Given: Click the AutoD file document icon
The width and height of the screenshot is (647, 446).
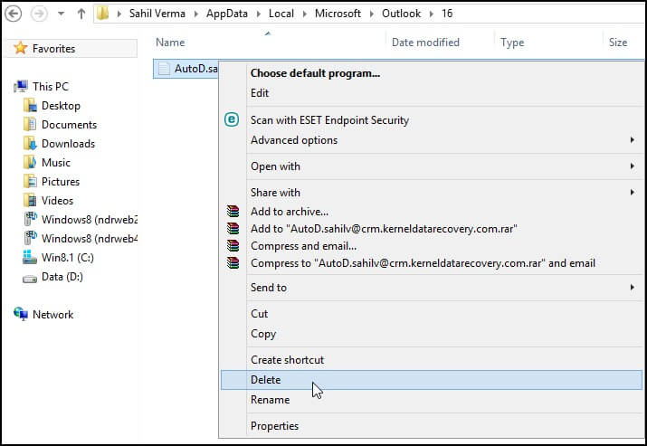Looking at the screenshot, I should [164, 69].
